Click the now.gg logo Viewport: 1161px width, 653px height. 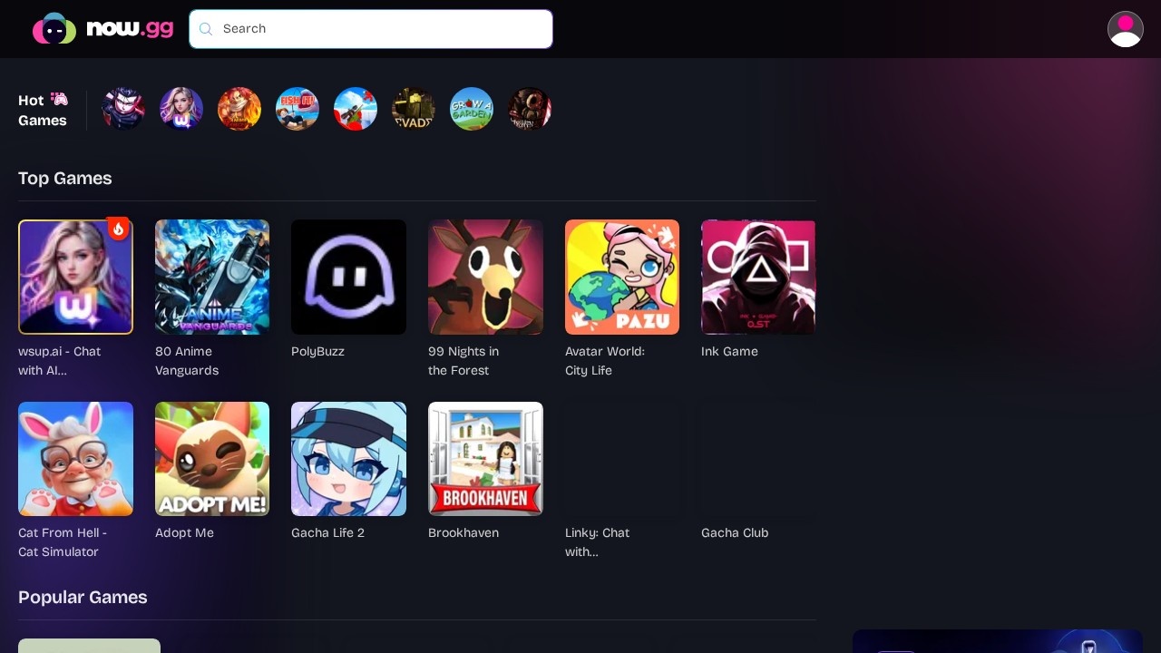pyautogui.click(x=102, y=29)
